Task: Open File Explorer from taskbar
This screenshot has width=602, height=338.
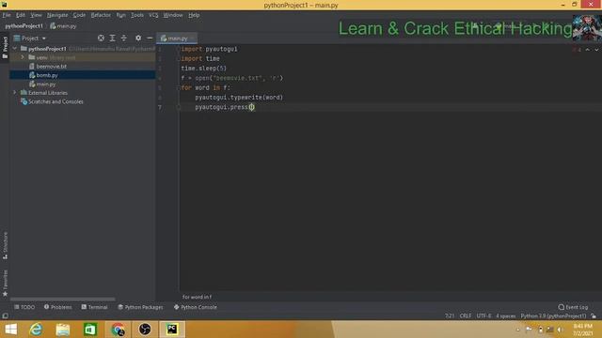Action: tap(63, 330)
